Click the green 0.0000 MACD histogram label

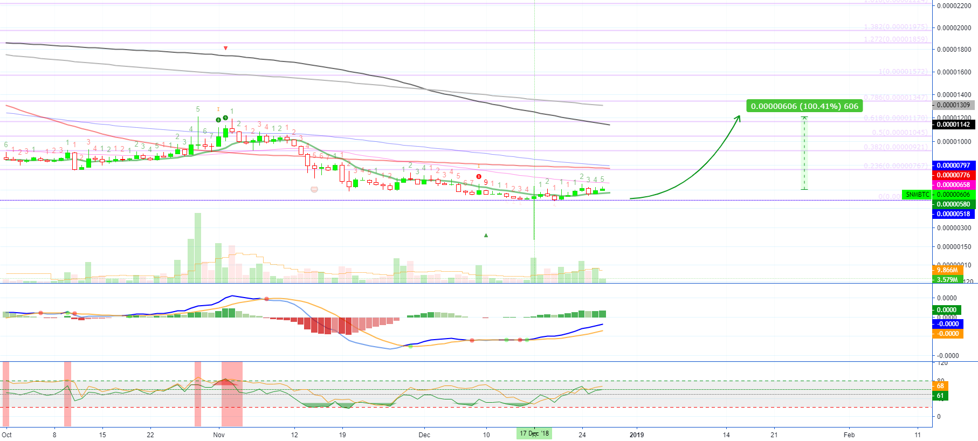point(947,310)
